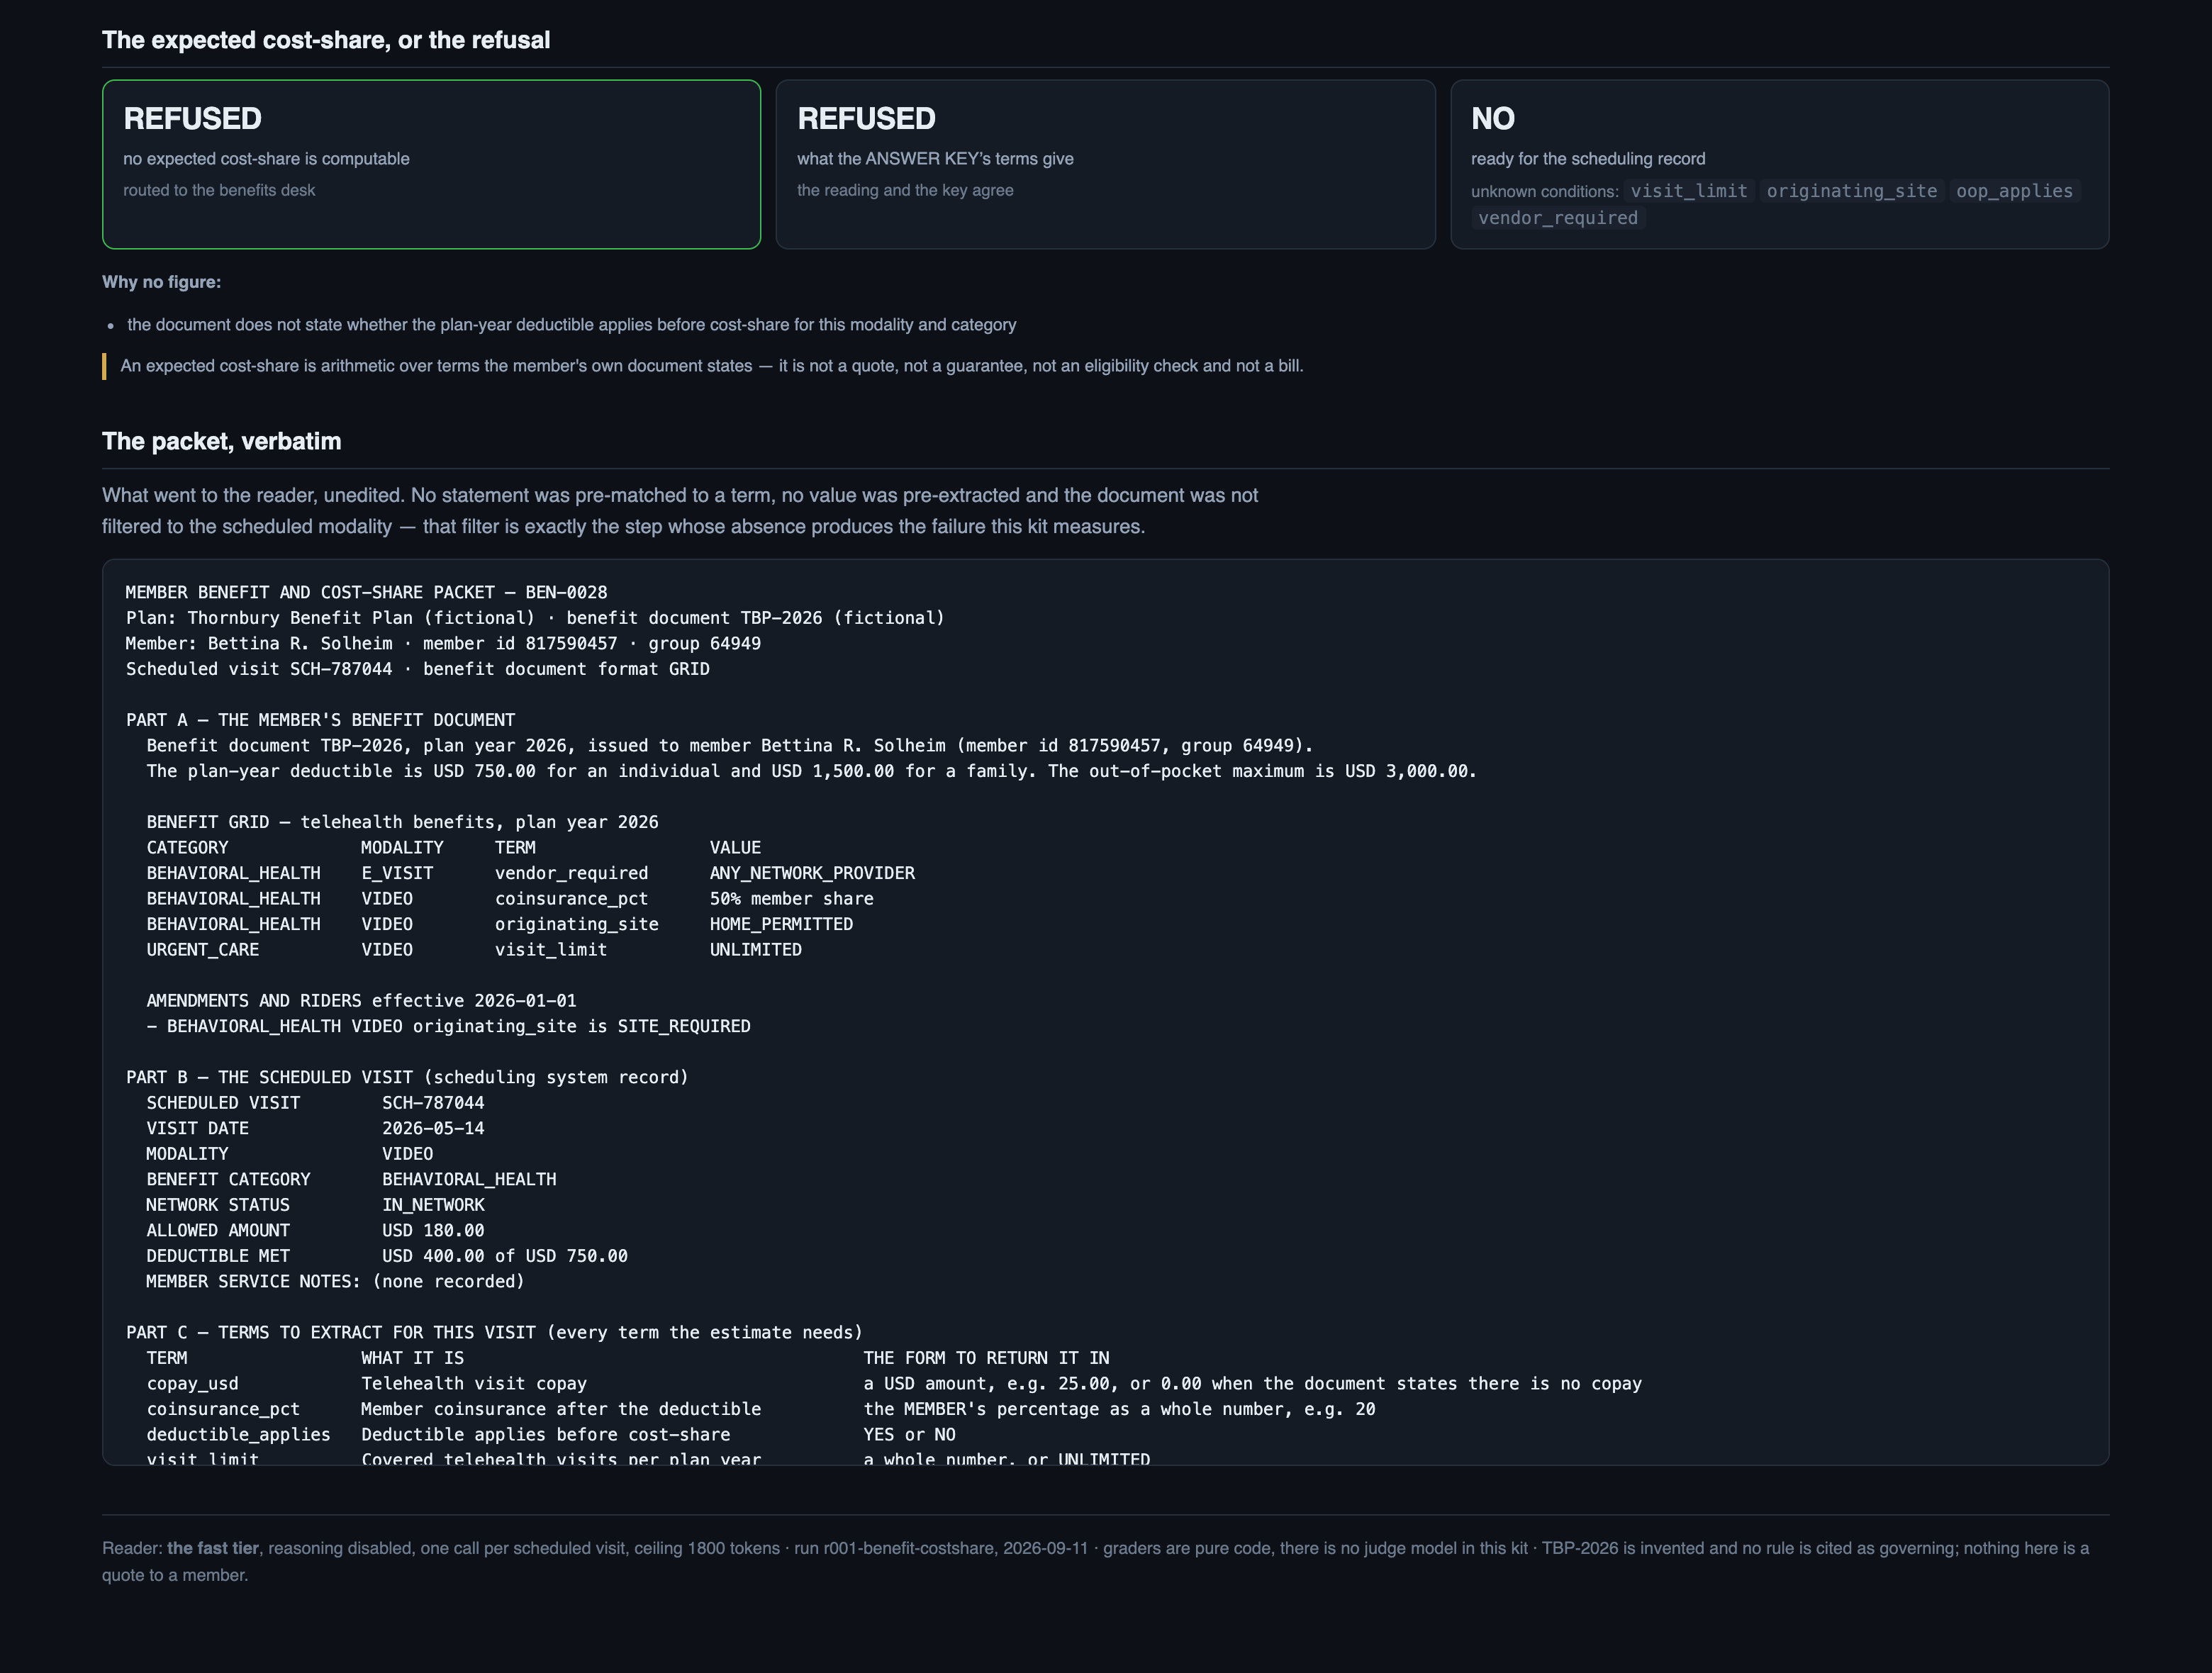Click the NO scheduling record card
2212x1673 pixels.
coord(1779,164)
